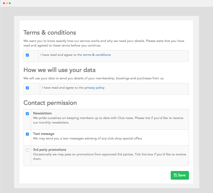Click the "How we will use your data" heading
Image resolution: width=213 pixels, height=193 pixels.
coord(59,70)
